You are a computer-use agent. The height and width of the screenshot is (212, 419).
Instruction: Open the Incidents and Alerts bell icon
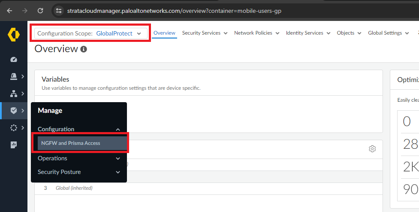(14, 77)
